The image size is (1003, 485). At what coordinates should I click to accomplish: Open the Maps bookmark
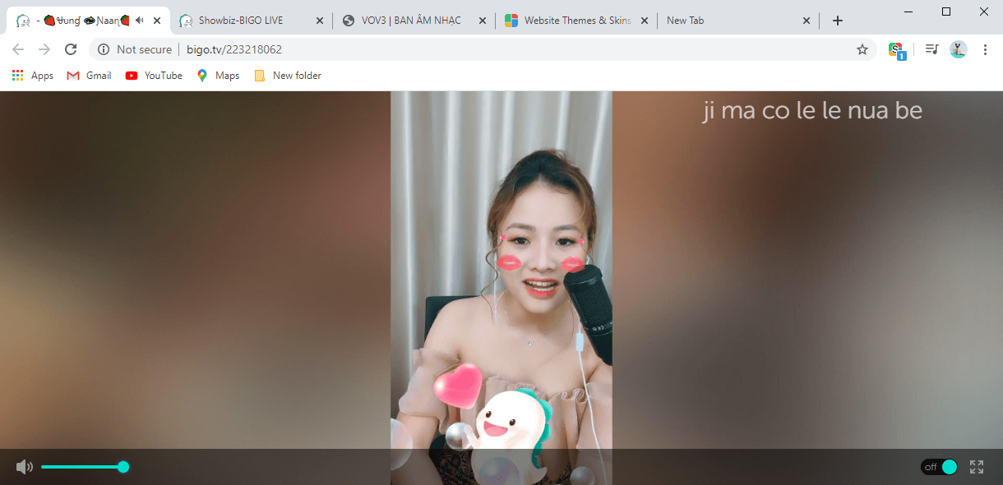(218, 76)
